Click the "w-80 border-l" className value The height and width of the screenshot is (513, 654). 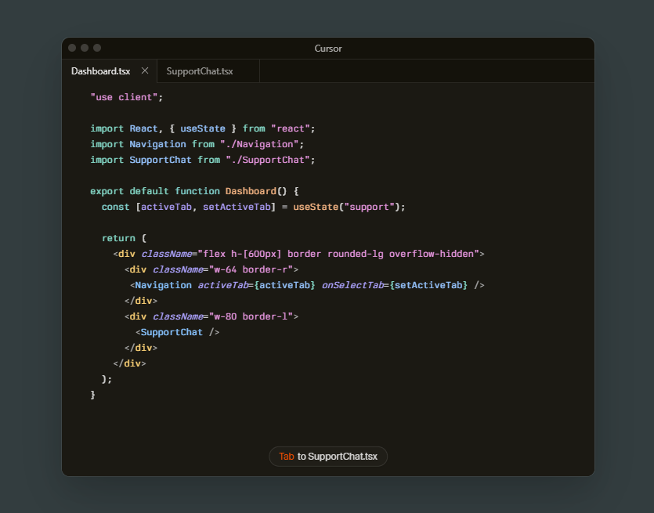pos(251,316)
